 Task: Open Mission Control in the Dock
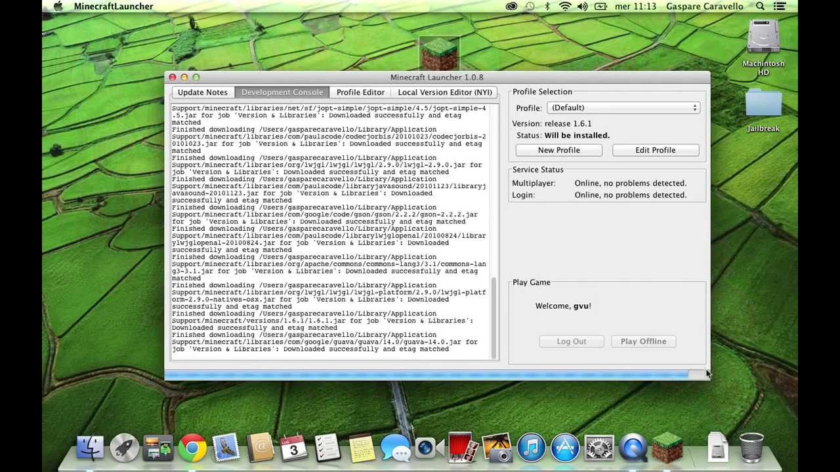158,448
